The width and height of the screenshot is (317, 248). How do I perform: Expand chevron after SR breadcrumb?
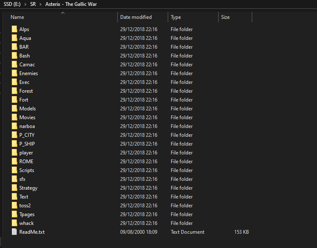[x=40, y=4]
